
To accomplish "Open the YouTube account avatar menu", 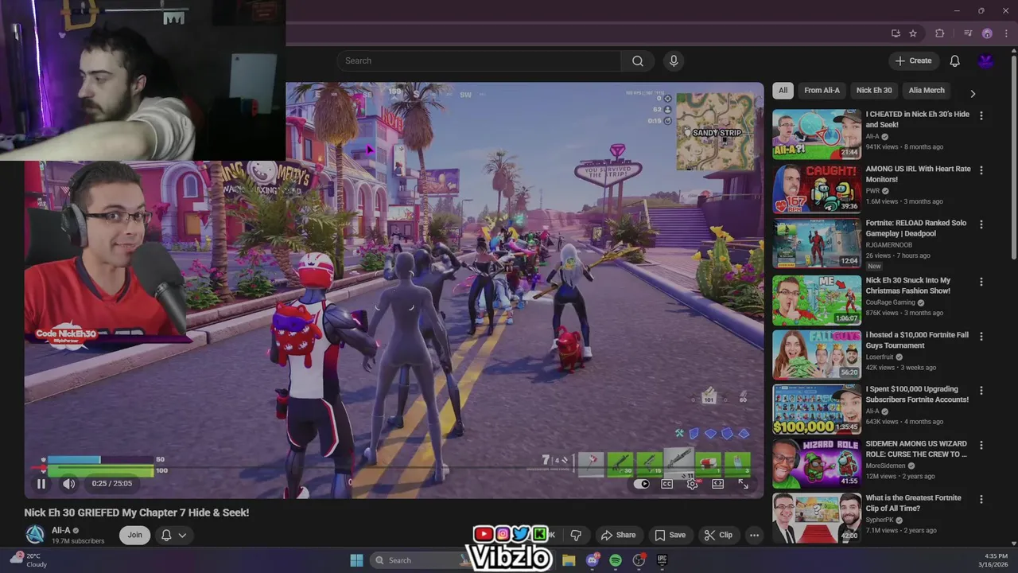I will tap(985, 60).
